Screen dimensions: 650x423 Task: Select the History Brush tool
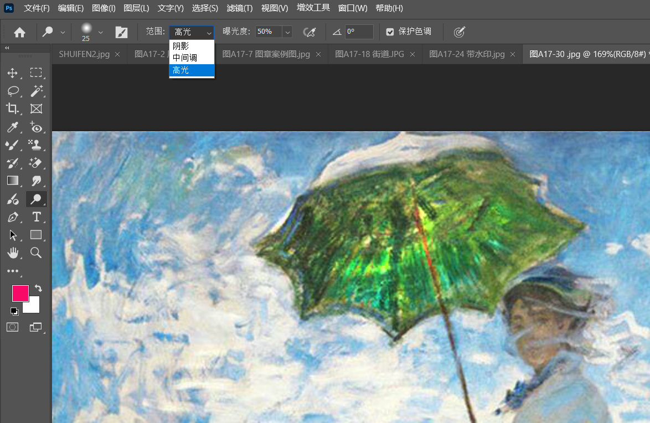tap(12, 163)
